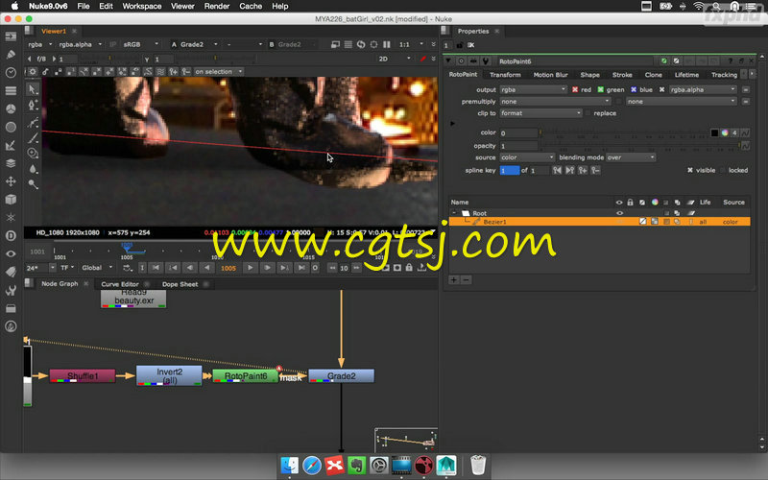
Task: Open the premultiply none dropdown
Action: [555, 102]
